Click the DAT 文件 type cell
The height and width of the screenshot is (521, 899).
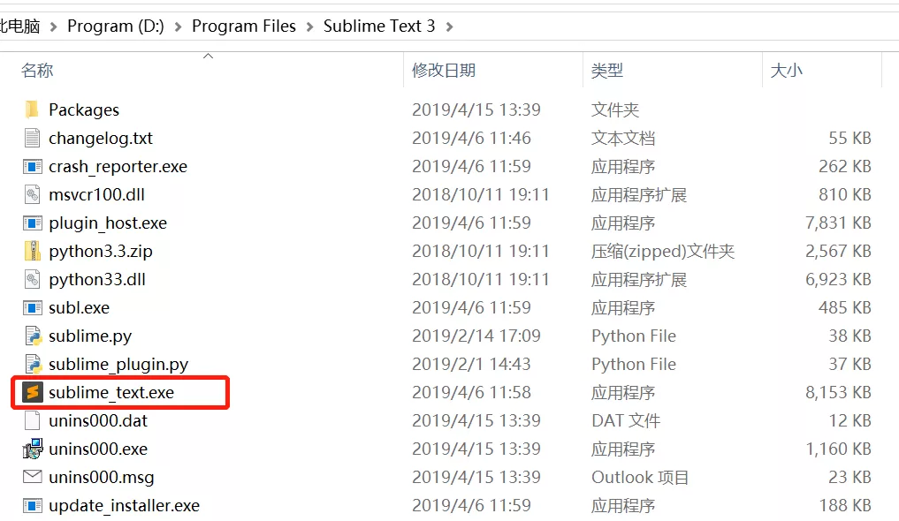(x=626, y=421)
